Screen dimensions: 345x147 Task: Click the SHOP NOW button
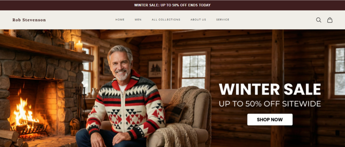270,119
